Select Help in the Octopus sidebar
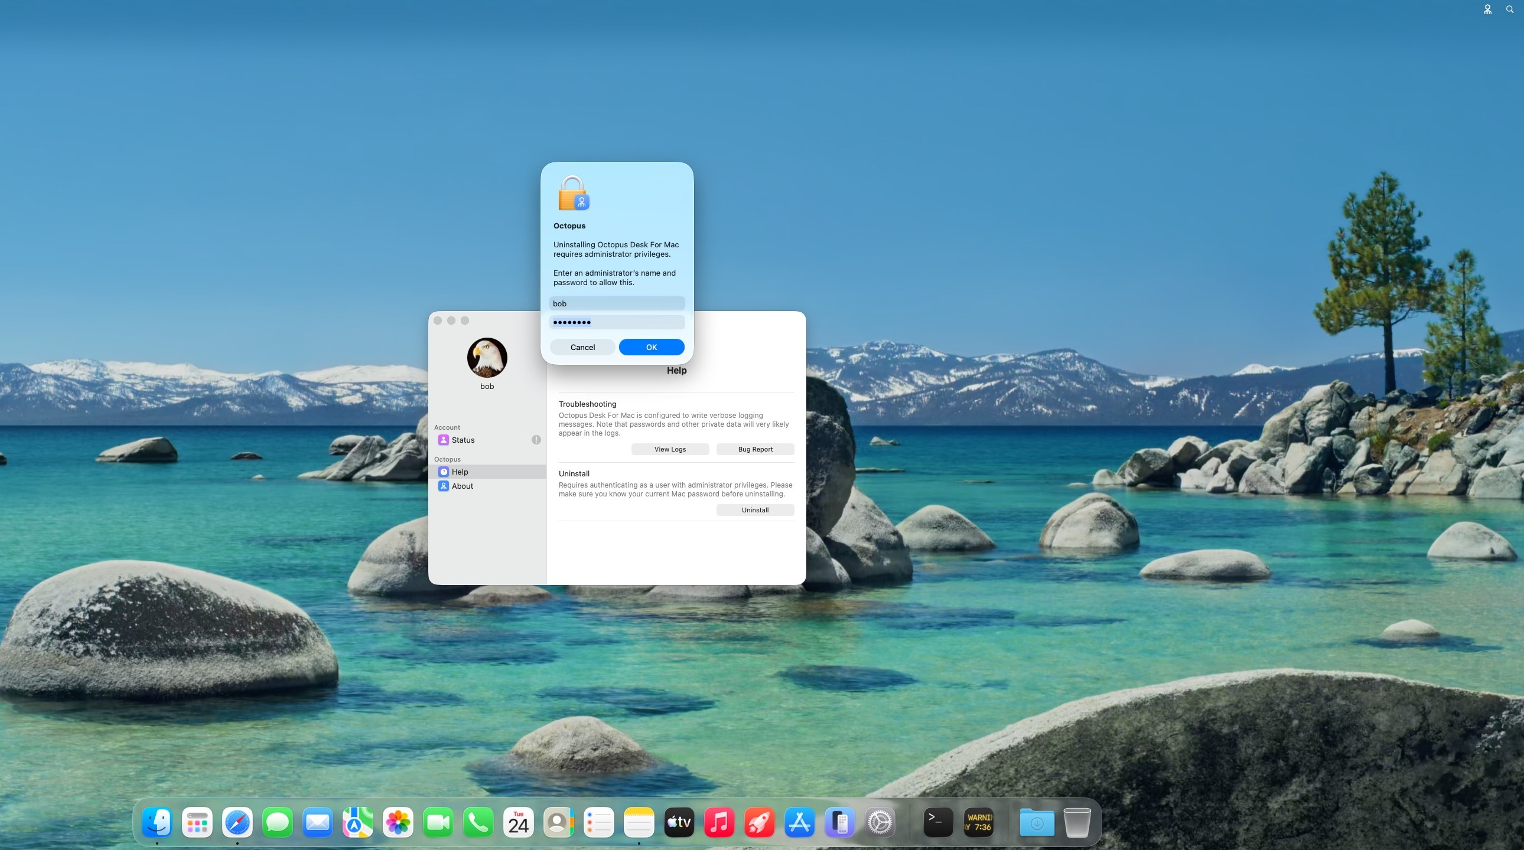This screenshot has height=850, width=1524. tap(487, 472)
